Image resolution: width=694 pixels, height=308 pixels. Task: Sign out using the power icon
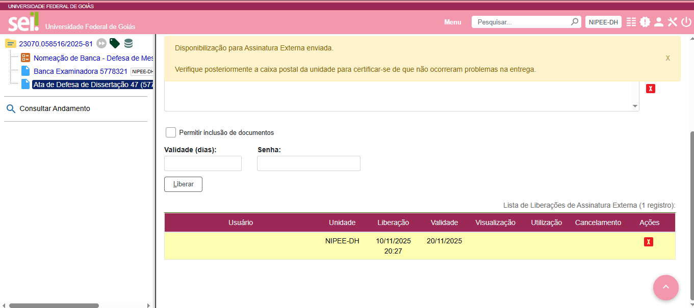[x=685, y=22]
